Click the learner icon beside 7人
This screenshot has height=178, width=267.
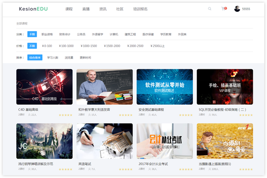coord(89,169)
